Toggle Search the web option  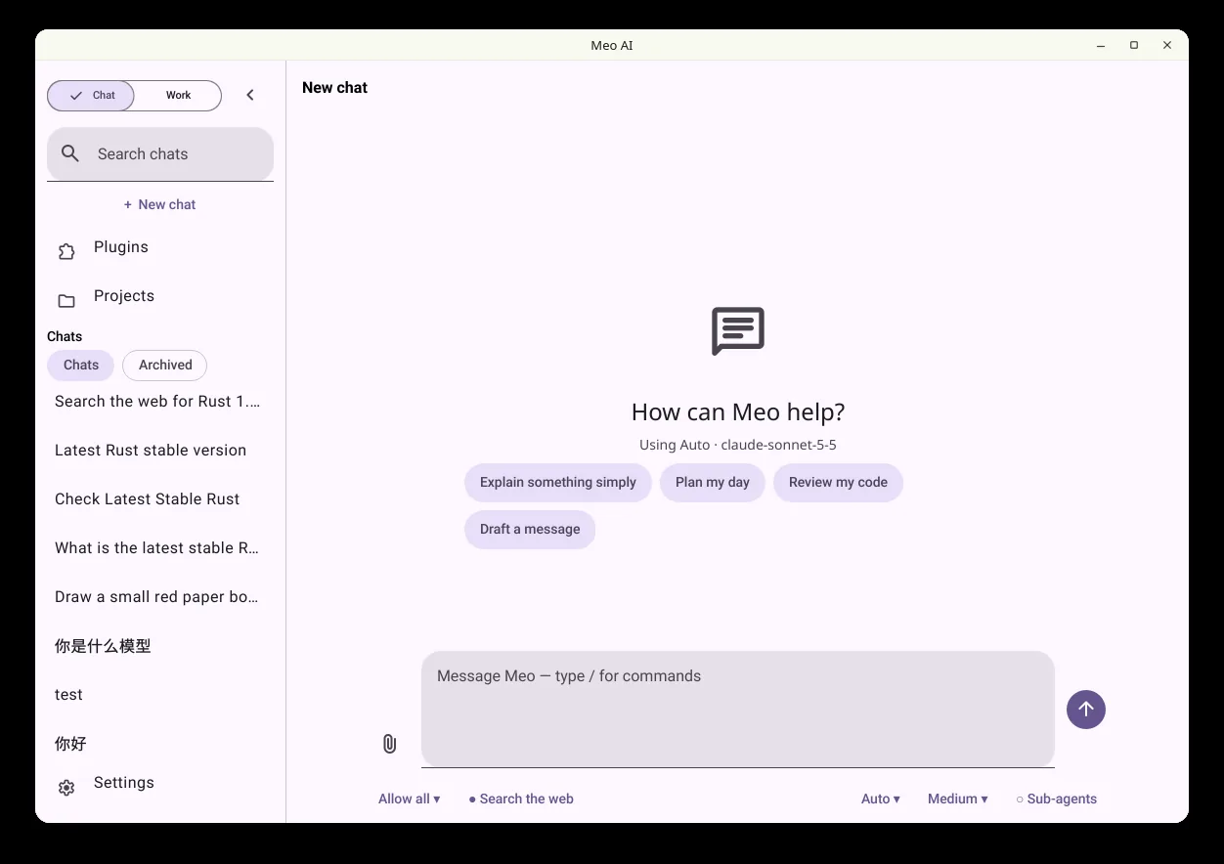click(x=521, y=799)
